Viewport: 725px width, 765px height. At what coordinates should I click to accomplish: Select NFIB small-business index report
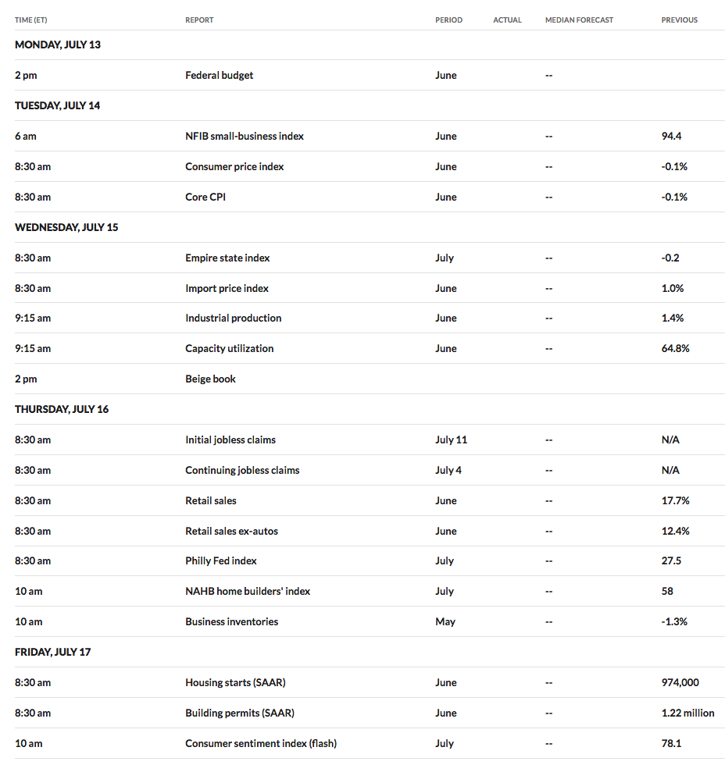(244, 136)
